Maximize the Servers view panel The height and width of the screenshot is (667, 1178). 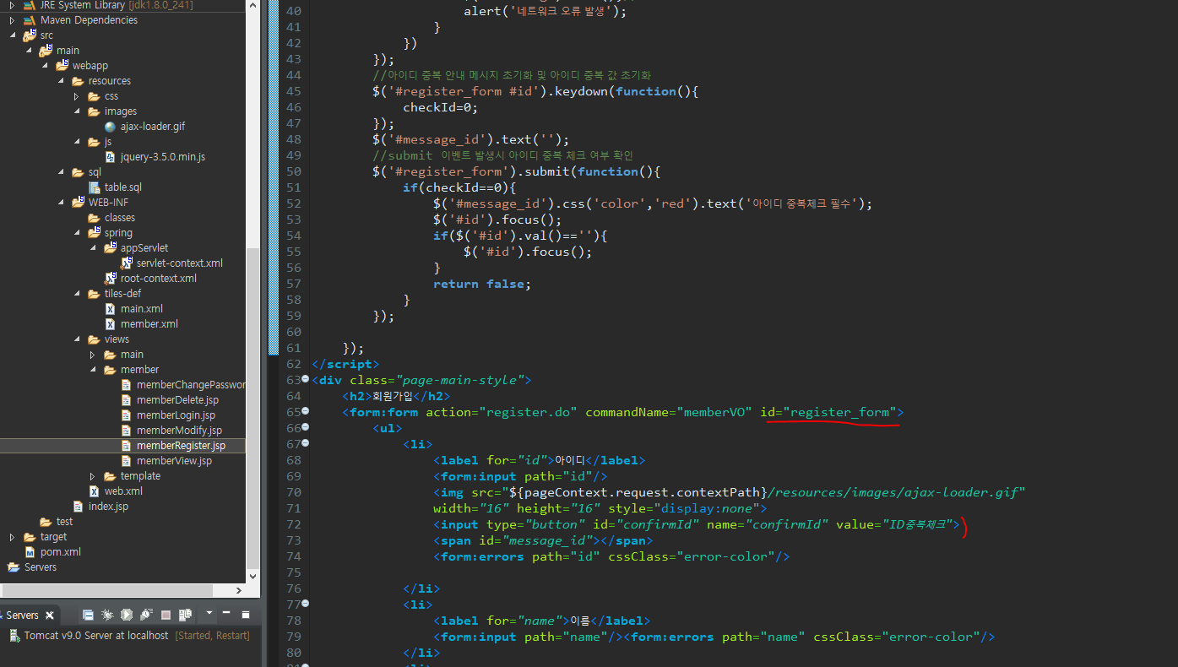click(x=246, y=614)
